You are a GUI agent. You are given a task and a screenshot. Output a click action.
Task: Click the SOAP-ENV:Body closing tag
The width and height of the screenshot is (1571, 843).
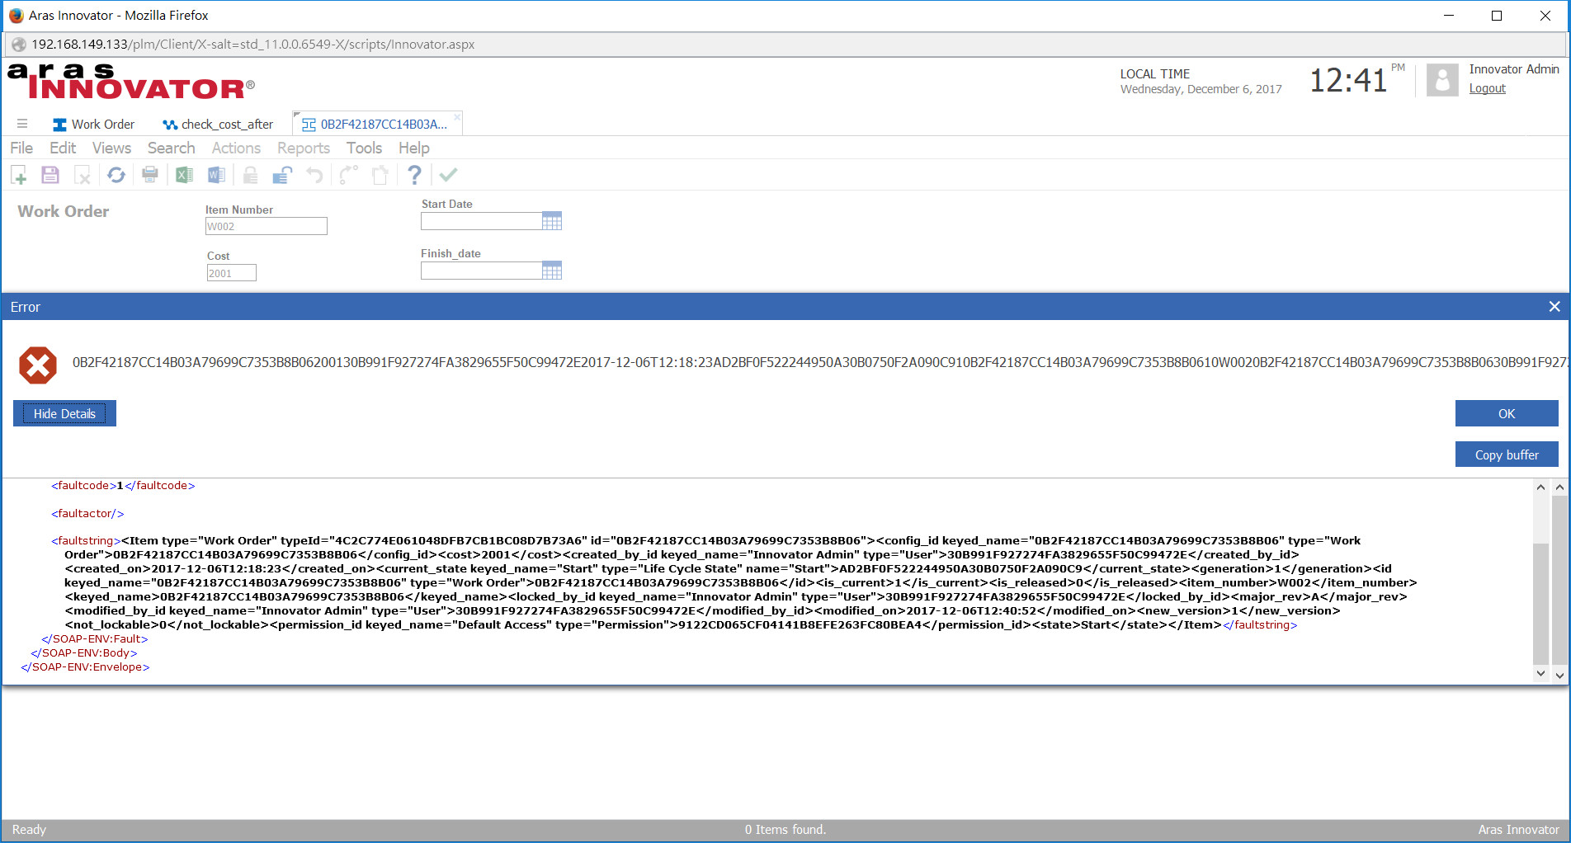click(x=84, y=653)
